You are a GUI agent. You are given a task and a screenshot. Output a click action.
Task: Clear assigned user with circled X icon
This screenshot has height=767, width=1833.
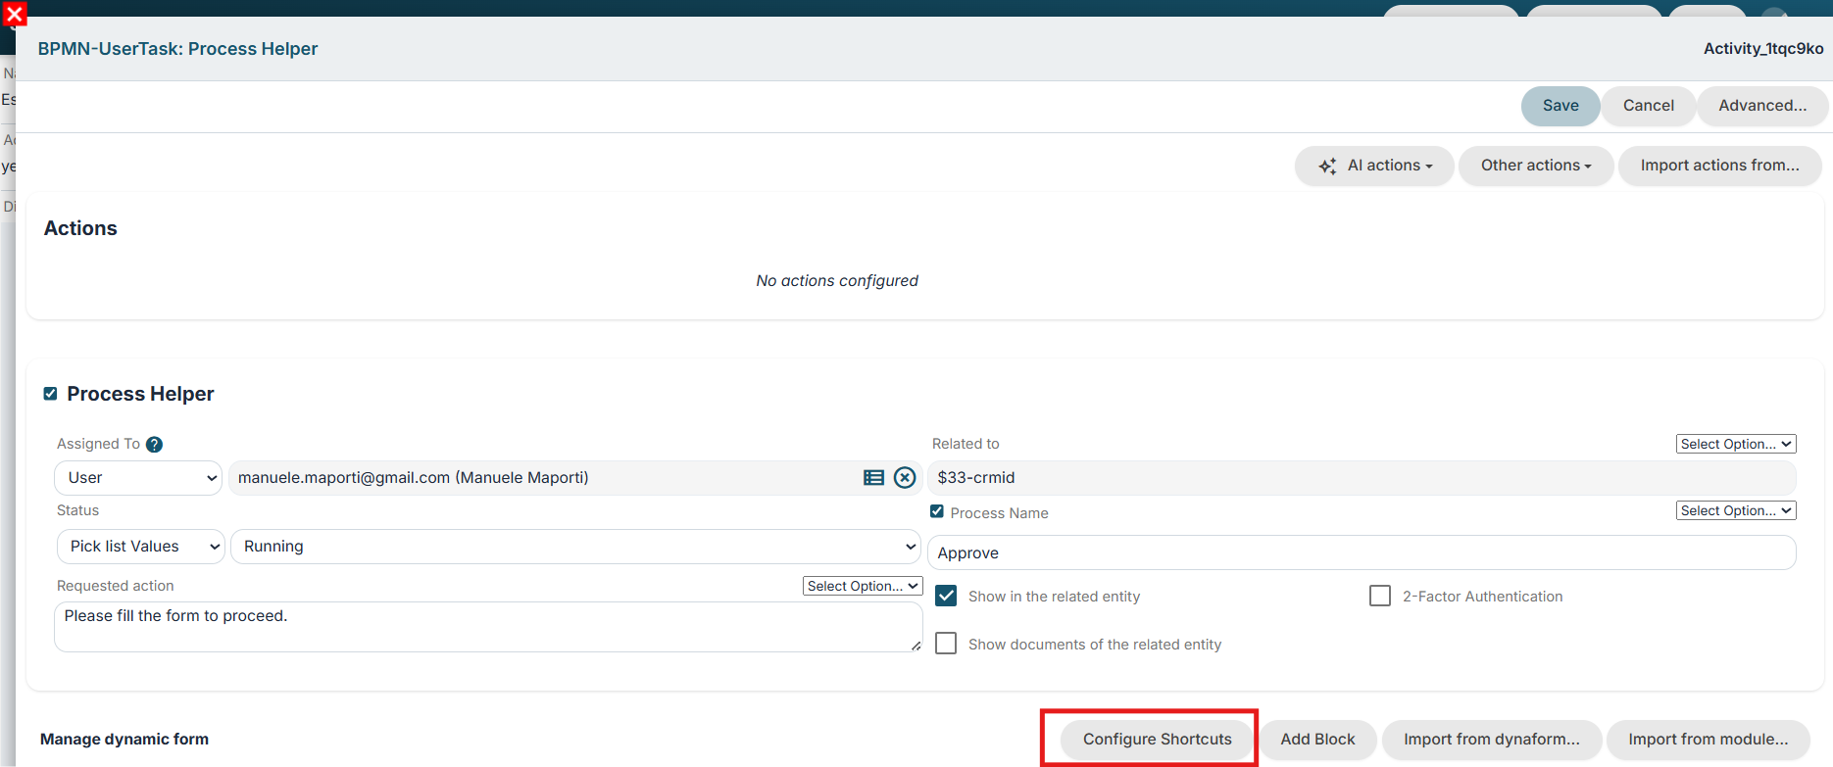pos(905,478)
